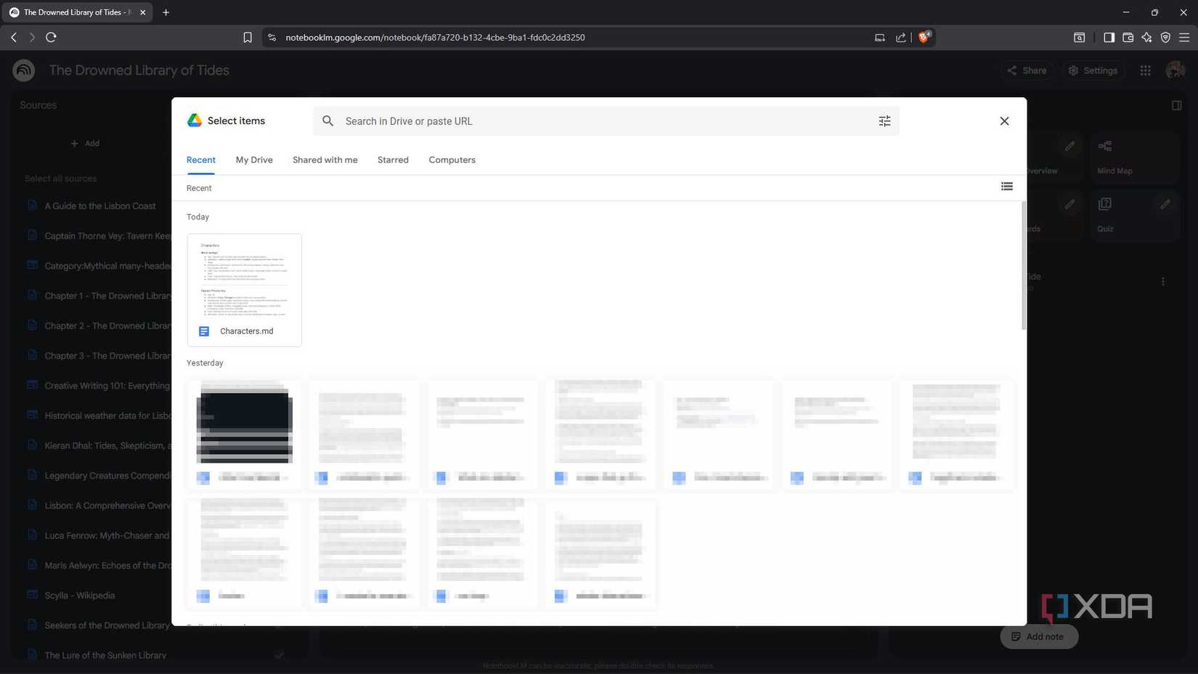This screenshot has width=1198, height=674.
Task: Switch the Drive picker to list view
Action: click(x=1006, y=187)
